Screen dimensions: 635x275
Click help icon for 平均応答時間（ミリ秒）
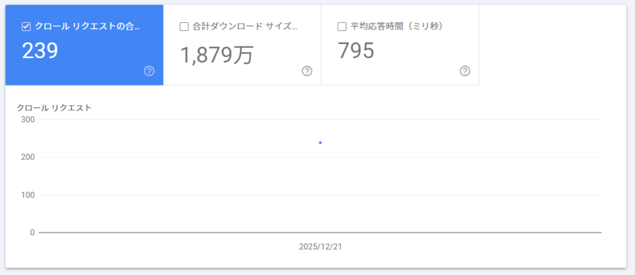pyautogui.click(x=465, y=71)
